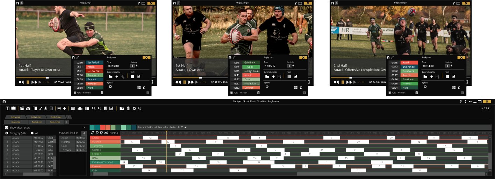Select Kicks row in Timeline track list
Viewport: 495px width, 179px height.
(x=105, y=170)
